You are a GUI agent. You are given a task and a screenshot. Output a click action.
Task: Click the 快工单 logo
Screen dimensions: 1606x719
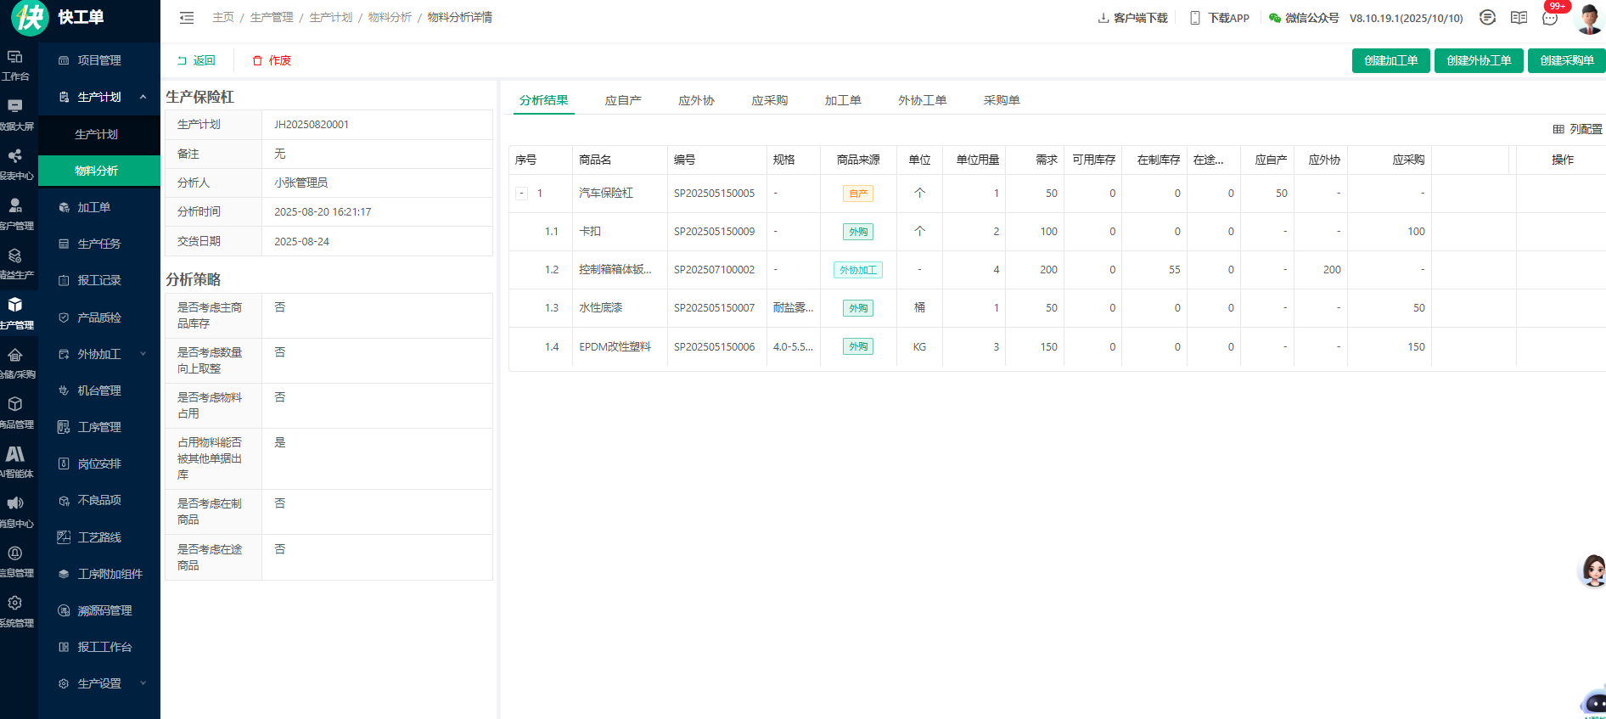58,18
